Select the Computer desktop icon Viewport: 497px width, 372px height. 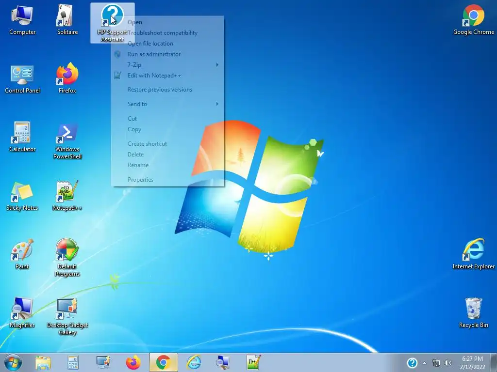pyautogui.click(x=22, y=19)
